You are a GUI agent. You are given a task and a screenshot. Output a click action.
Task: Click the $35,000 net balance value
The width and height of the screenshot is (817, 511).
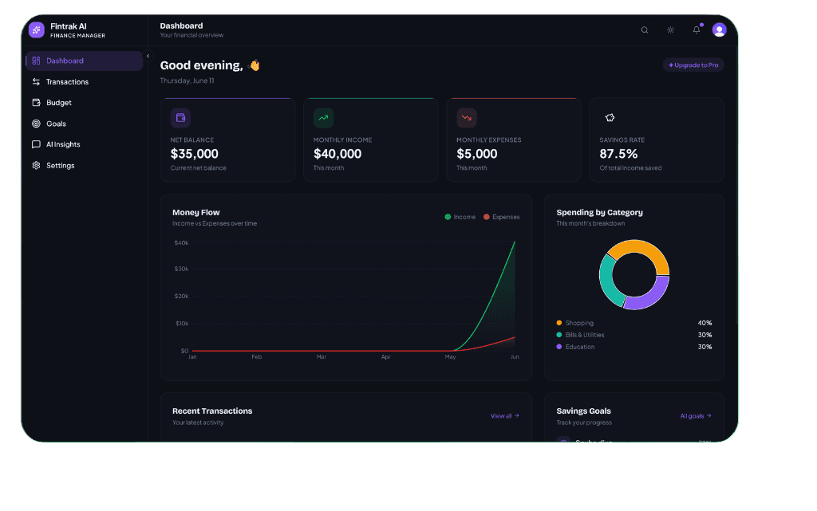195,154
